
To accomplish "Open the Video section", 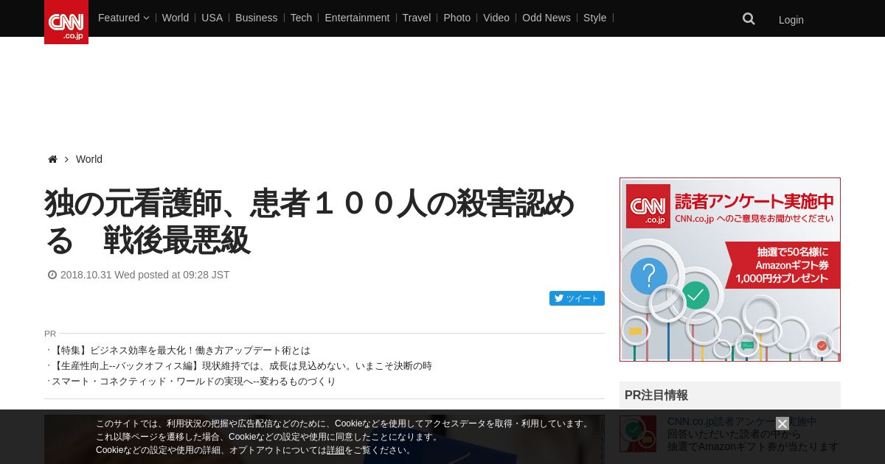I will pyautogui.click(x=496, y=18).
